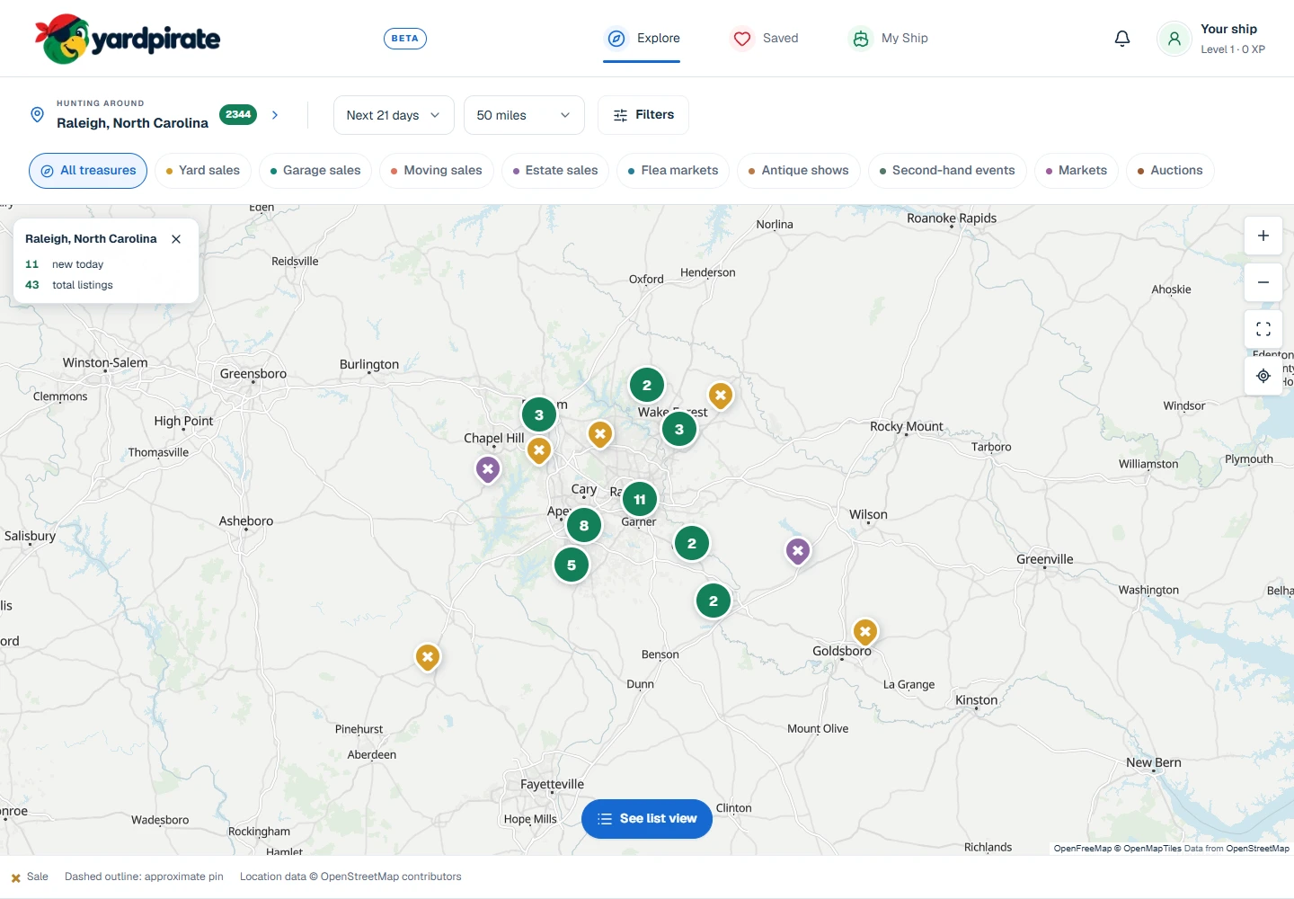Switch to the Saved tab
Image resolution: width=1294 pixels, height=899 pixels.
(765, 39)
